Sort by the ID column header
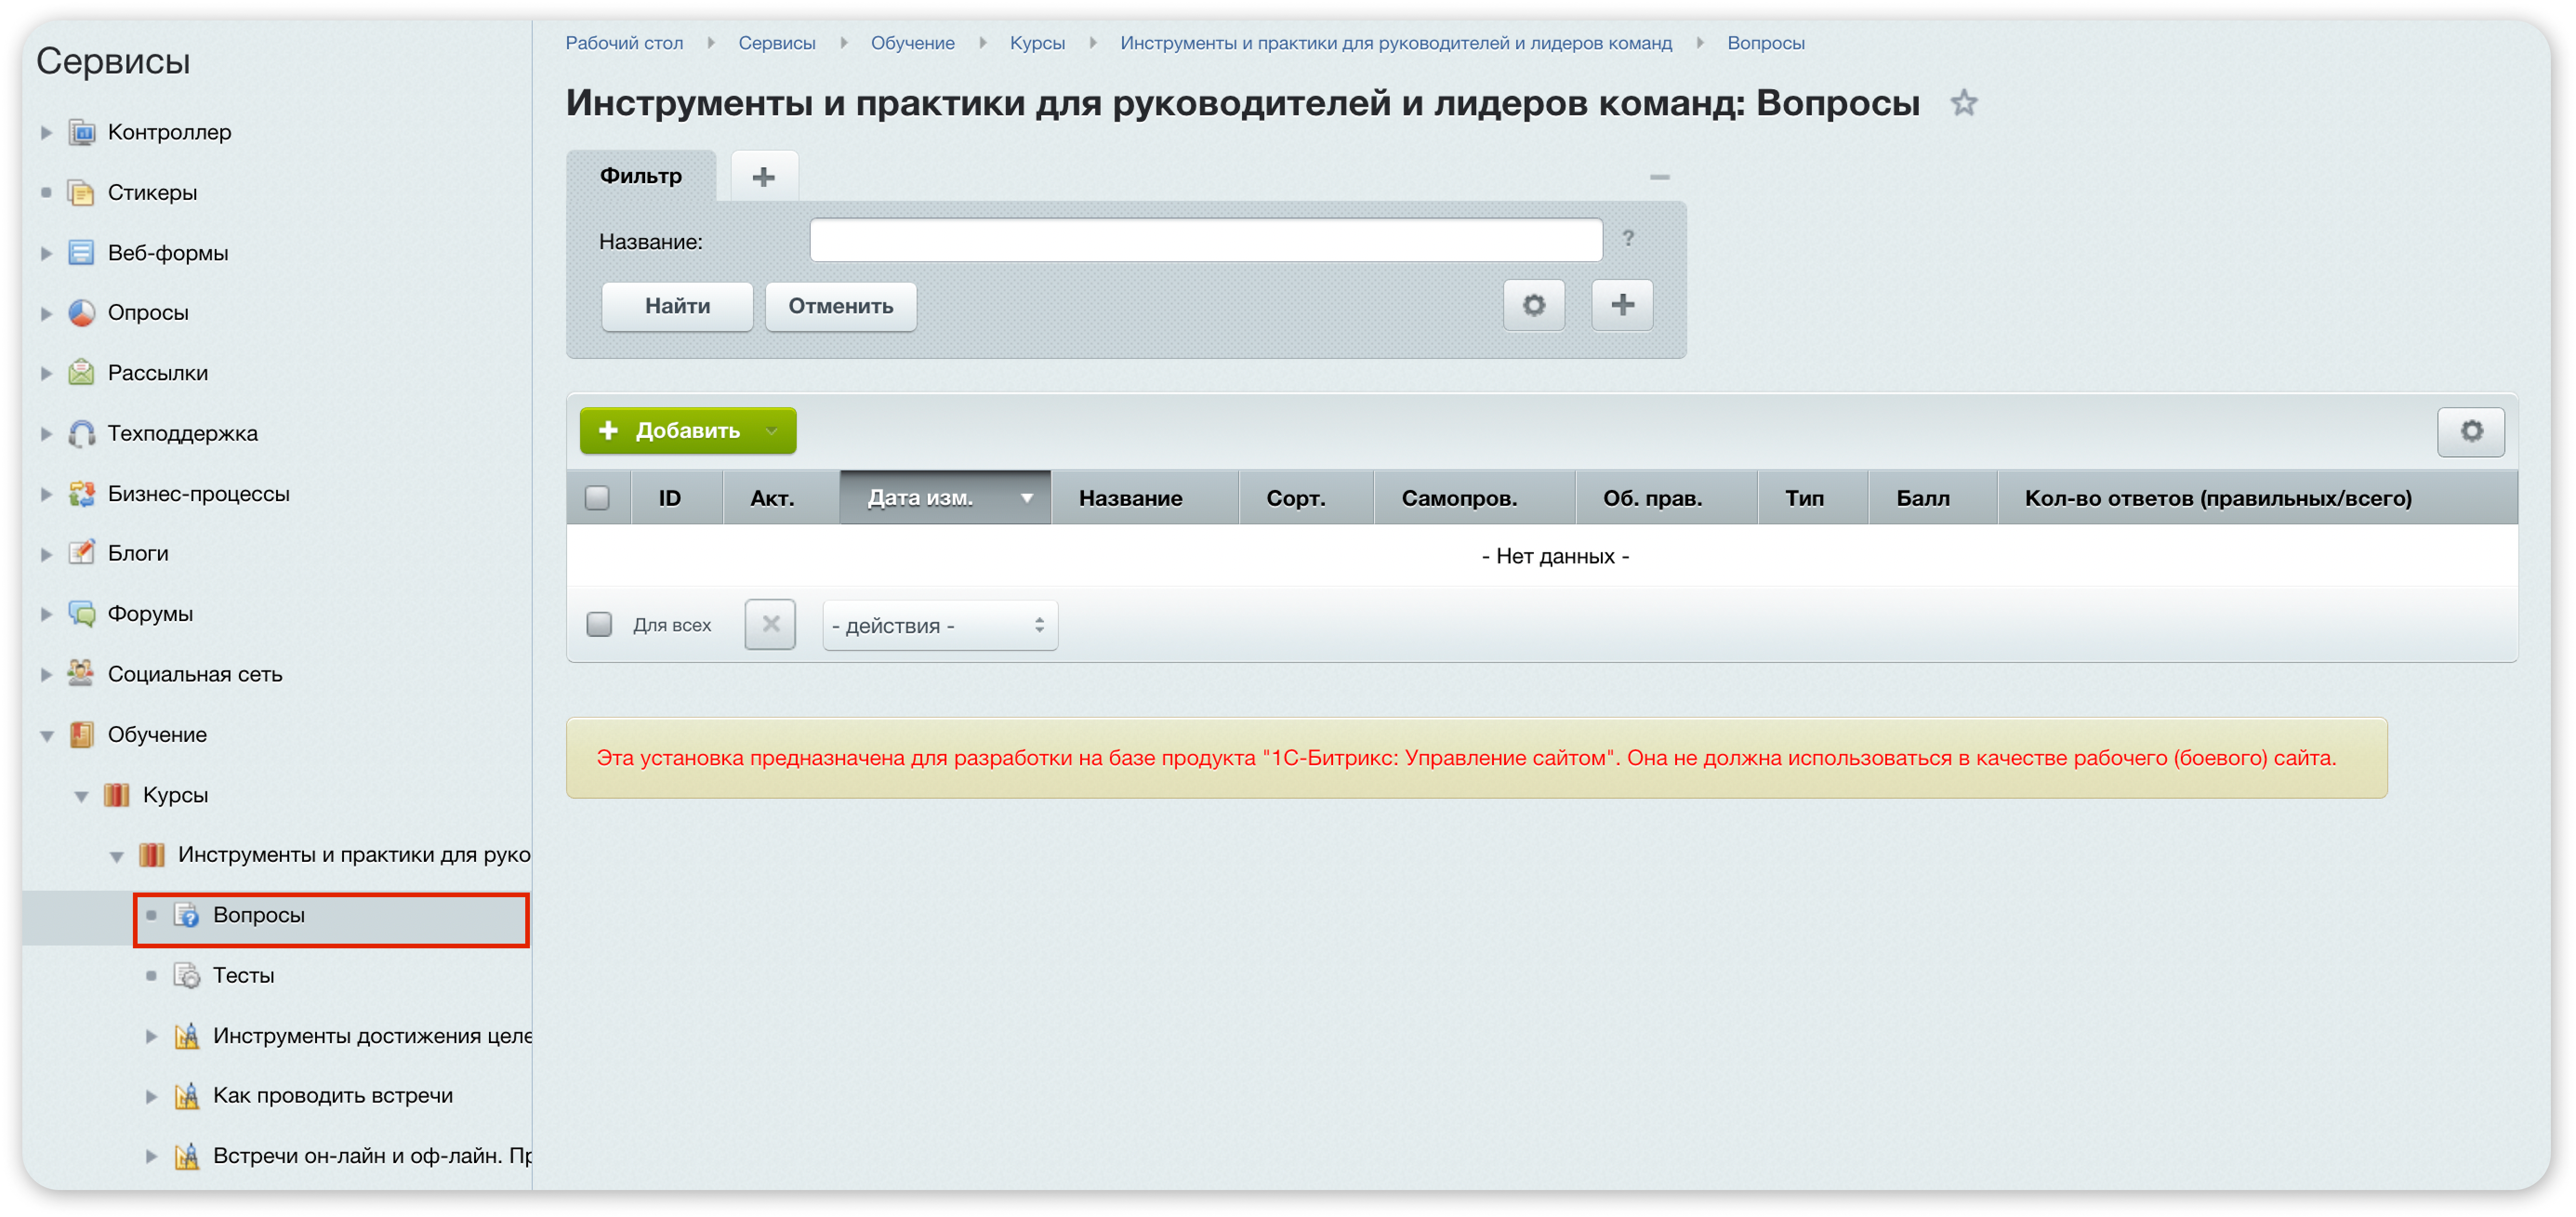2576x1217 pixels. [x=677, y=498]
